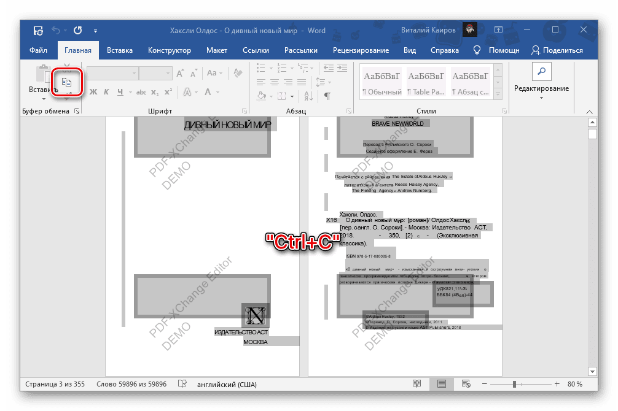The height and width of the screenshot is (411, 618).
Task: Toggle strikethrough abc formatting
Action: click(x=141, y=92)
